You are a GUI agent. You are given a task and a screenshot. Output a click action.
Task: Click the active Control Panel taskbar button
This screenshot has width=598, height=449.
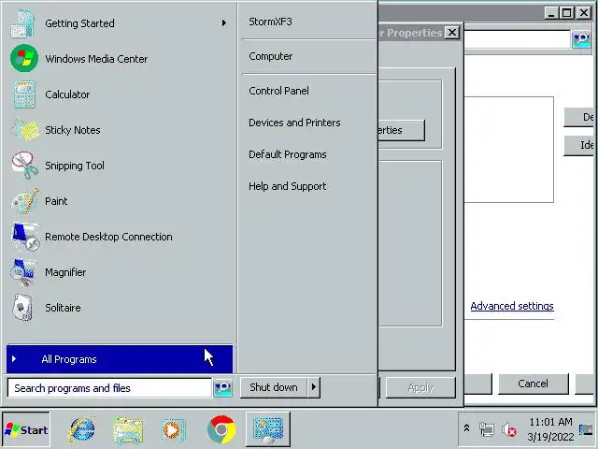click(268, 429)
